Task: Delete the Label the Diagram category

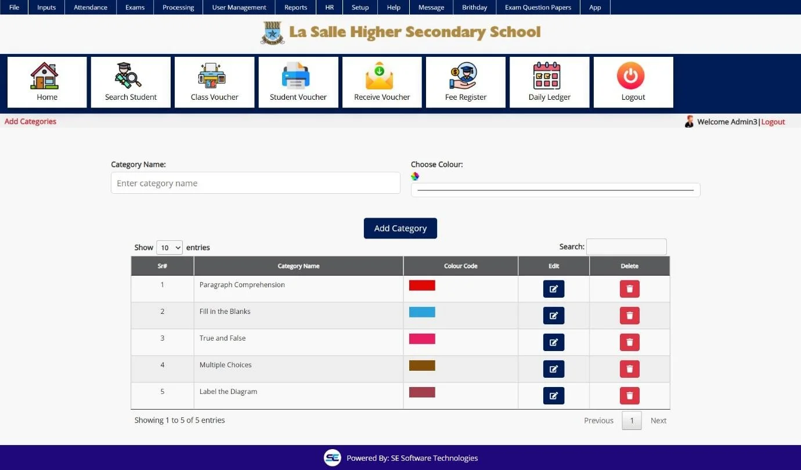Action: click(629, 396)
